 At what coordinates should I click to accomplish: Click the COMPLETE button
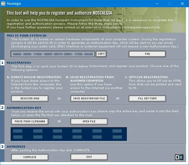coord(30,157)
